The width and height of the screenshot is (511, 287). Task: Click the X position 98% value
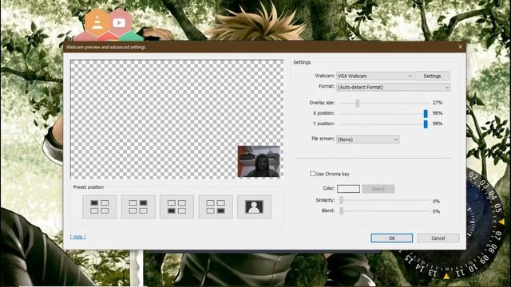coord(437,113)
